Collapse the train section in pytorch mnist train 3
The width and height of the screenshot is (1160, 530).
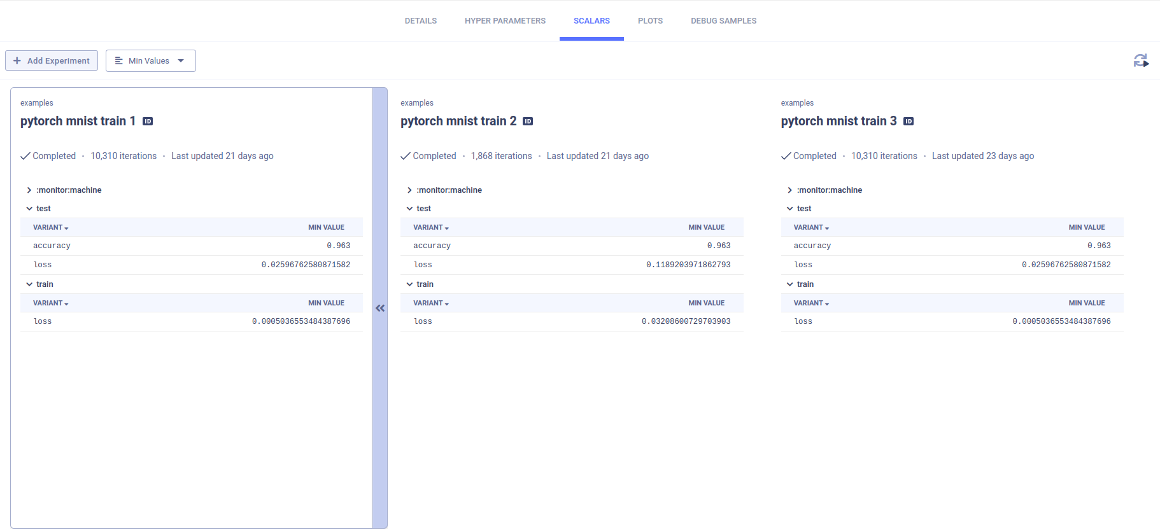click(x=789, y=284)
